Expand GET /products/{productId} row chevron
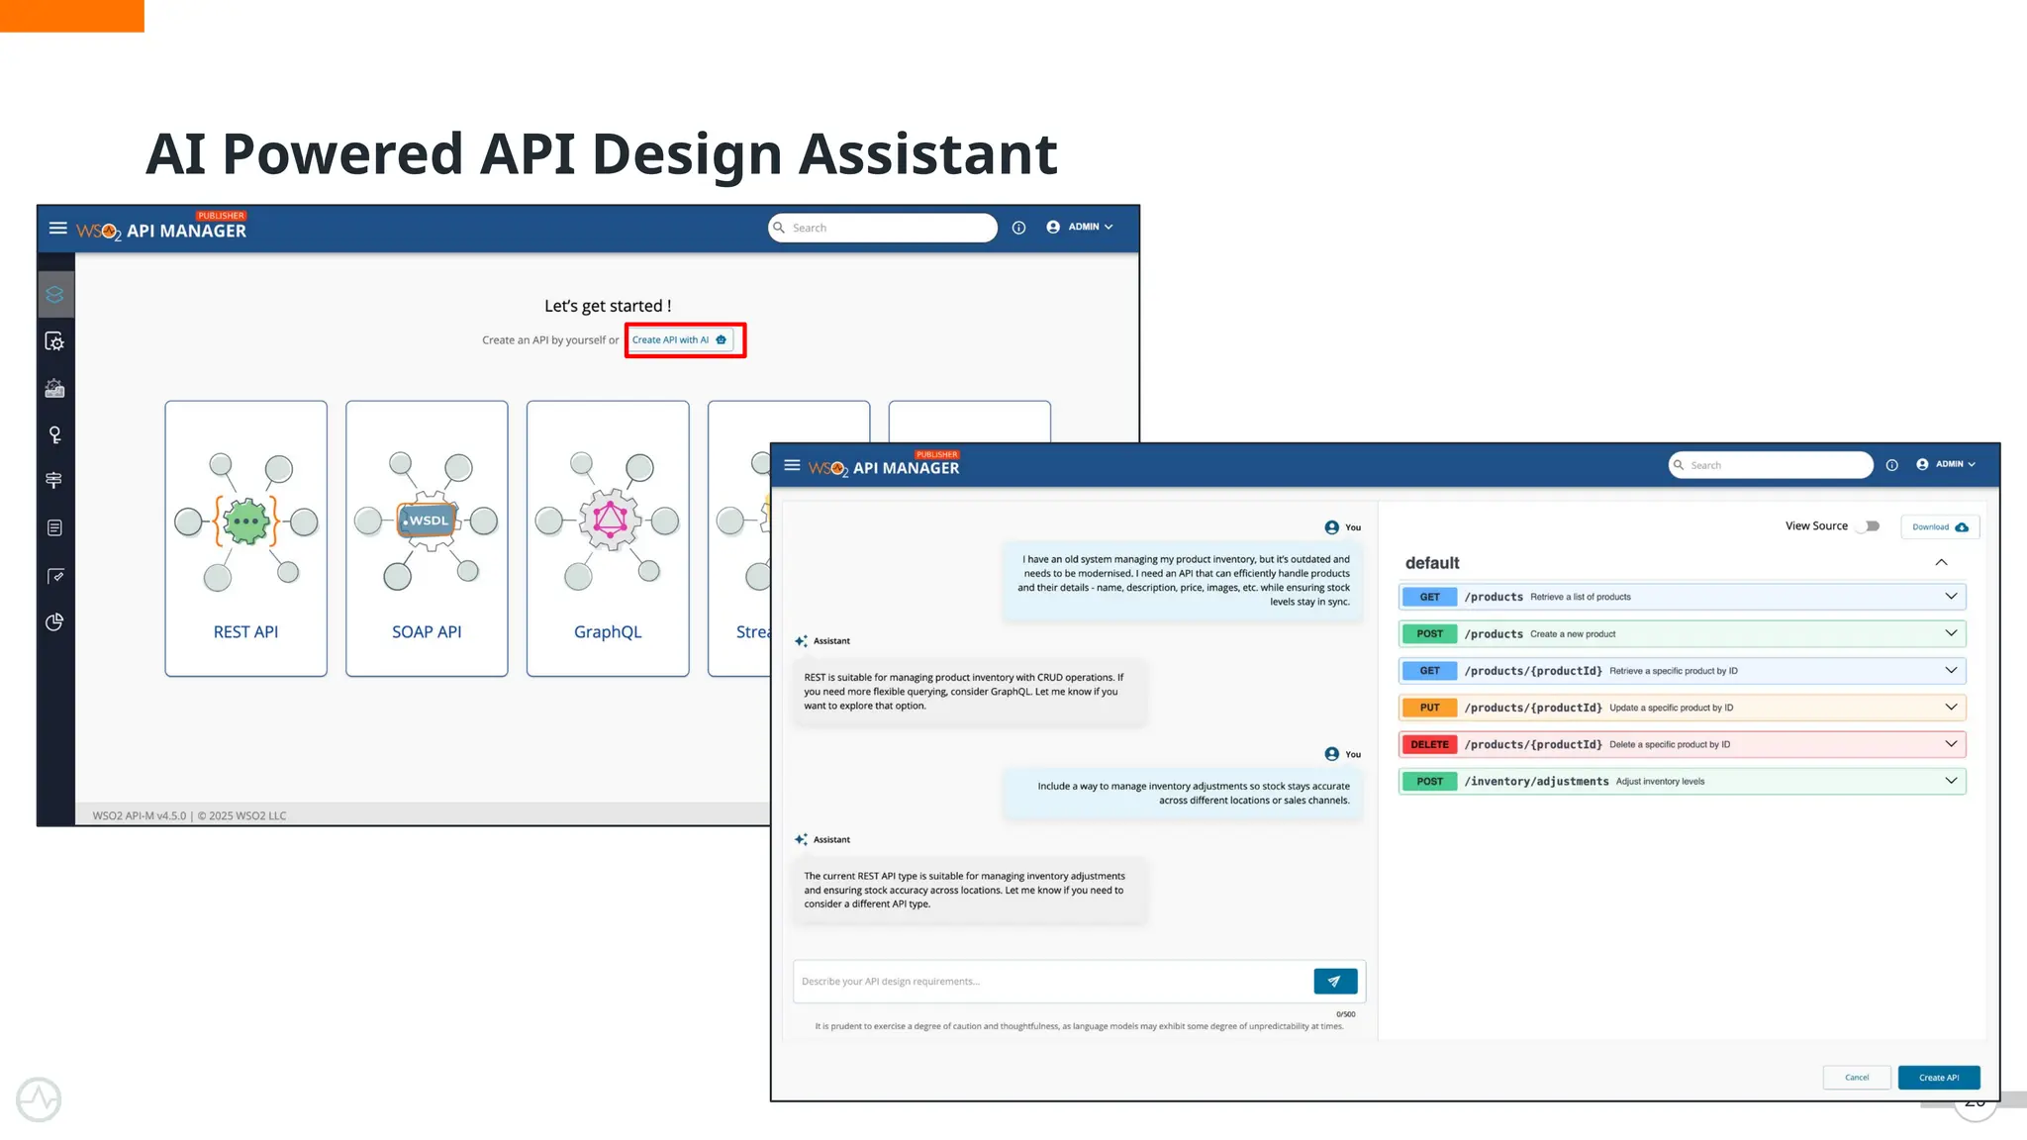 pos(1951,671)
